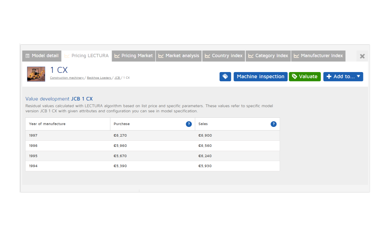Viewport: 390px width, 240px height.
Task: Click the 1 CX model title
Action: tap(59, 70)
